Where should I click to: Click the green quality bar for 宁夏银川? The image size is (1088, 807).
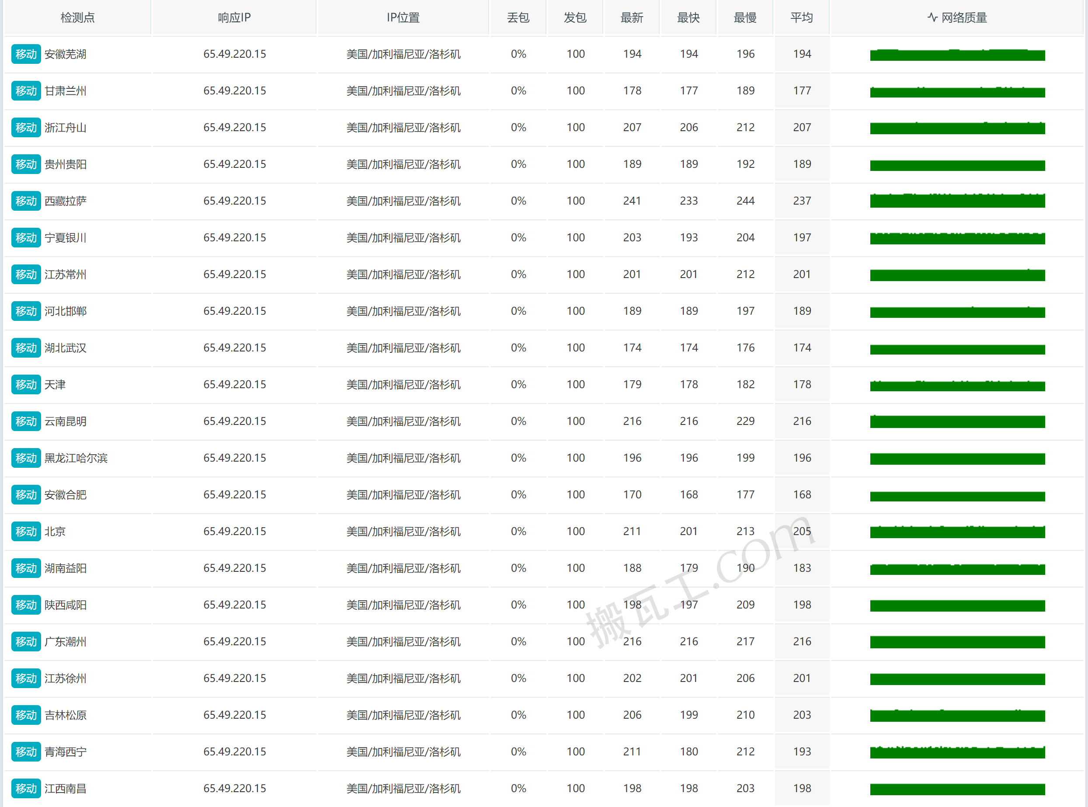pyautogui.click(x=957, y=238)
